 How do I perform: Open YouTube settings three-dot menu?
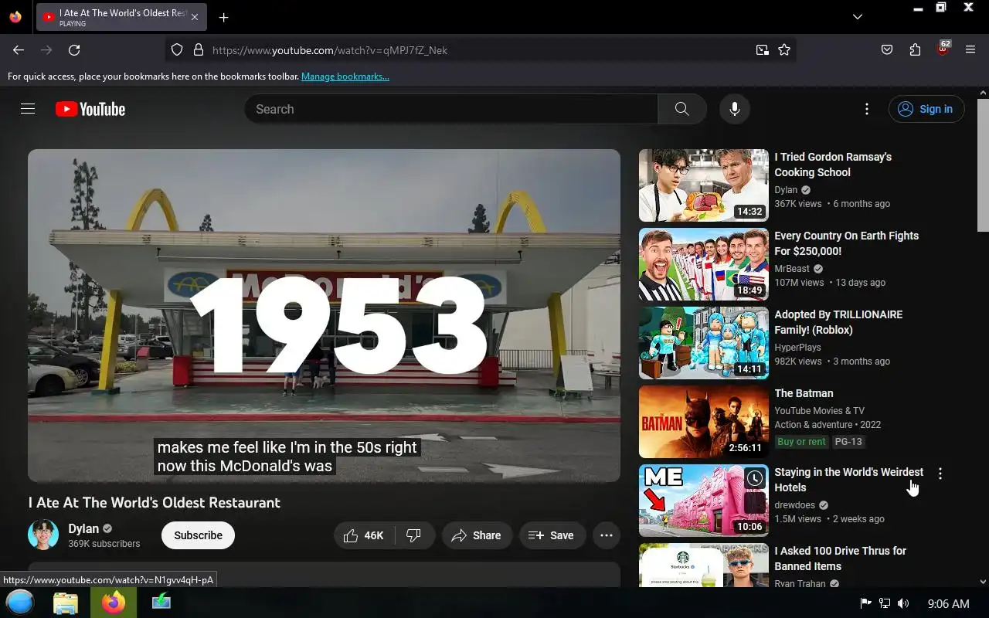(x=867, y=109)
